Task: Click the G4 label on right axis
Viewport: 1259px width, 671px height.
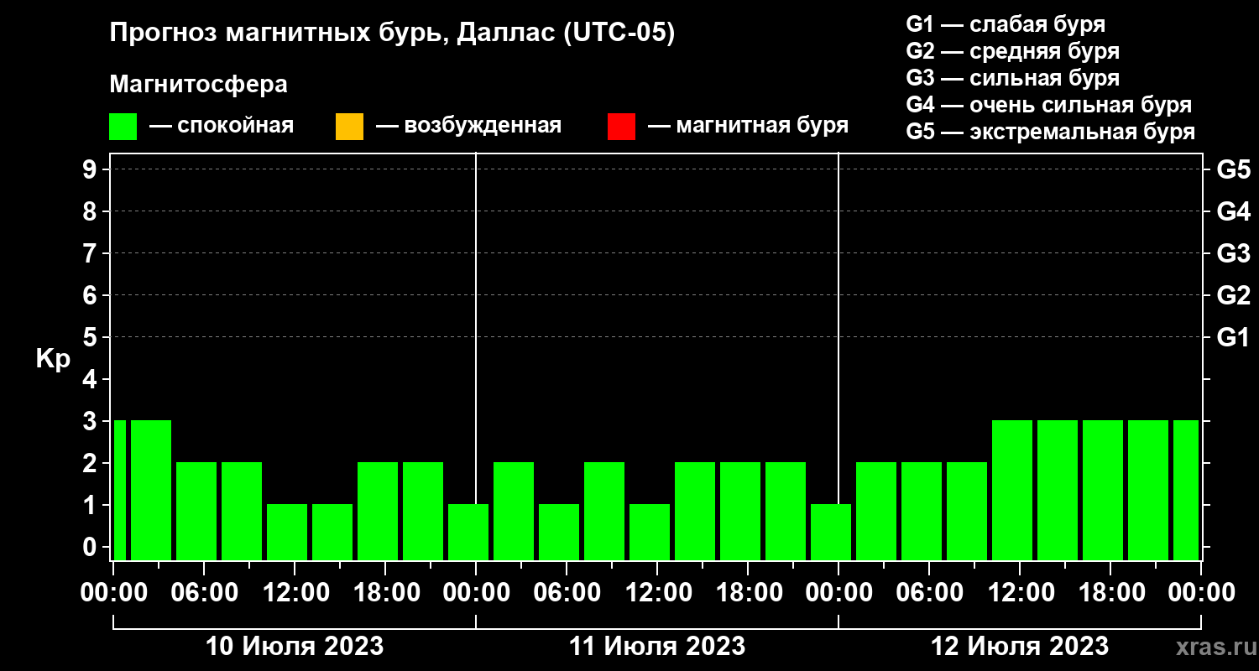Action: (x=1233, y=211)
